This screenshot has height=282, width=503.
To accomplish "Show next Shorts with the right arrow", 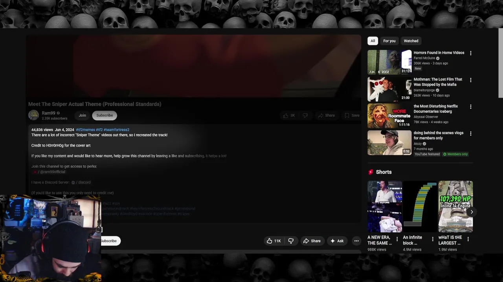I will pyautogui.click(x=472, y=212).
